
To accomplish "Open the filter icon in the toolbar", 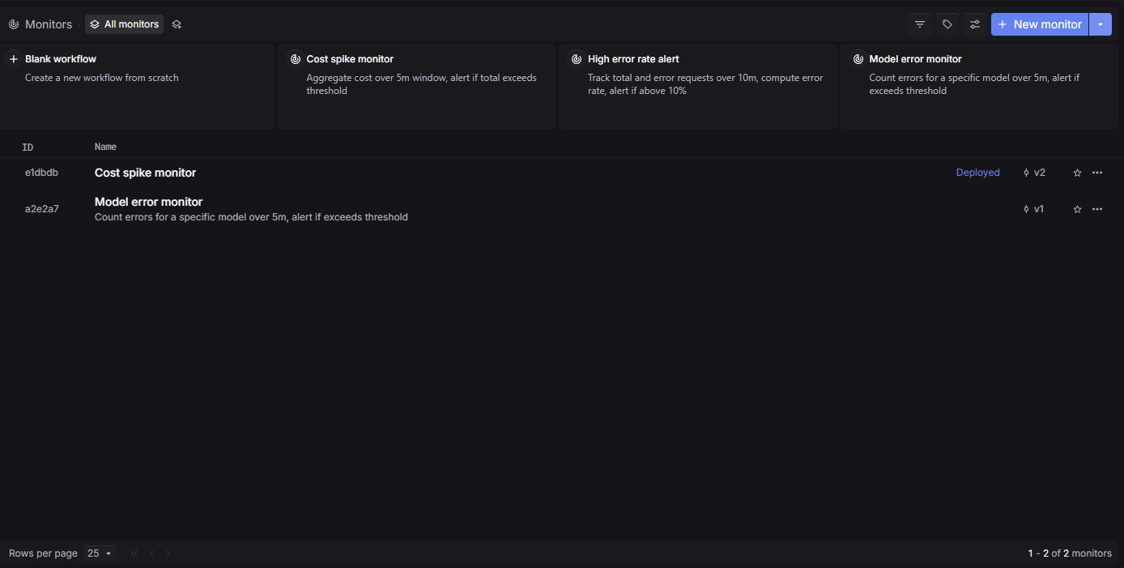I will tap(919, 24).
